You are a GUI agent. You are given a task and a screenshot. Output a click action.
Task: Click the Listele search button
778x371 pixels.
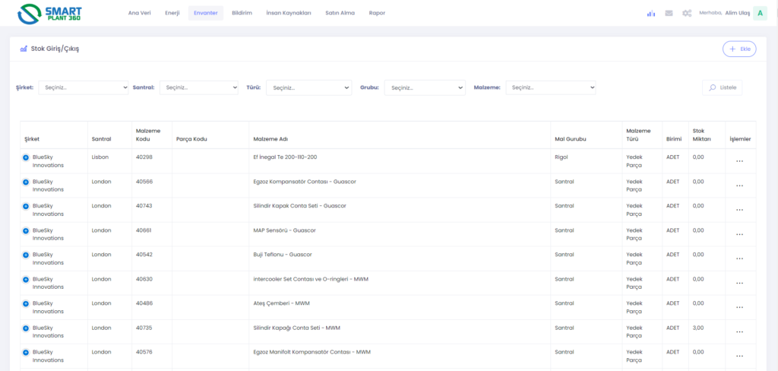pos(722,87)
